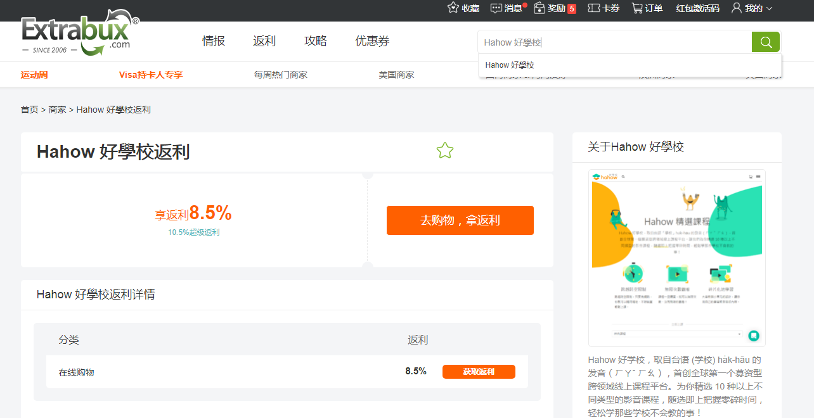The image size is (814, 418).
Task: Click the green search magnifier button
Action: (766, 42)
